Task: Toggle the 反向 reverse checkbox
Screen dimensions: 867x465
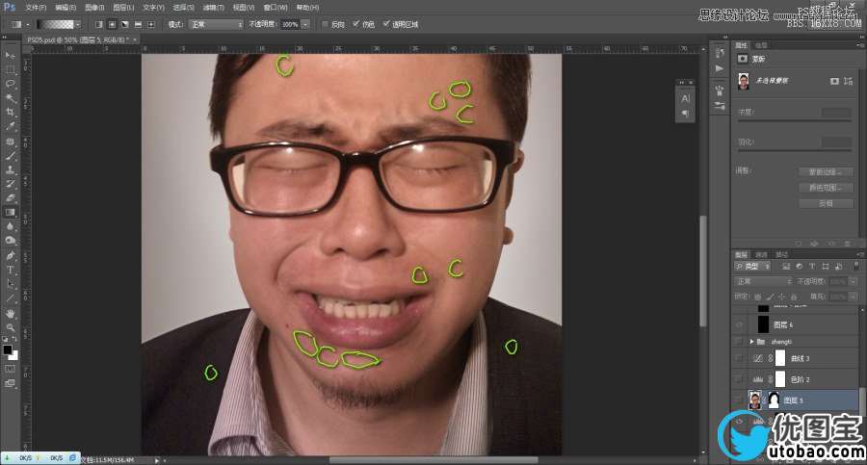Action: pyautogui.click(x=326, y=24)
